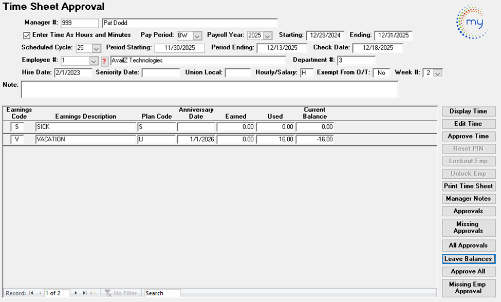Go to previous record in navigator
The width and height of the screenshot is (501, 302).
pos(40,293)
